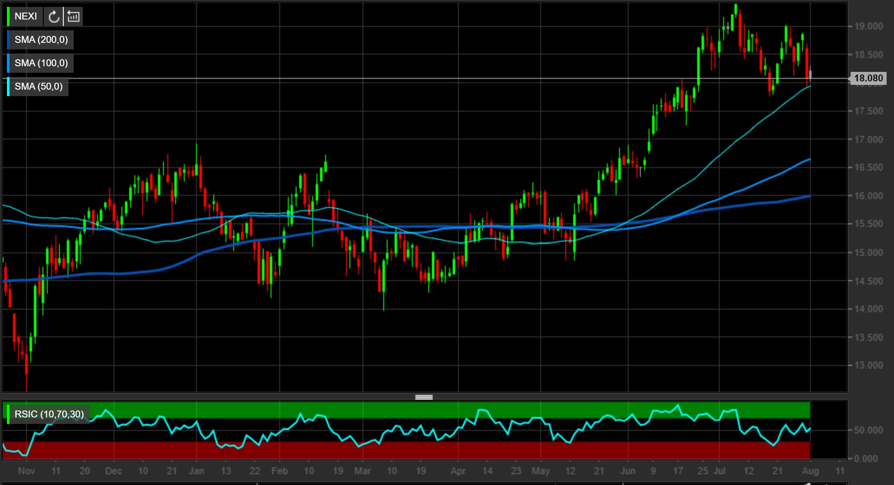
Task: Click the Aug date axis label
Action: [x=810, y=471]
